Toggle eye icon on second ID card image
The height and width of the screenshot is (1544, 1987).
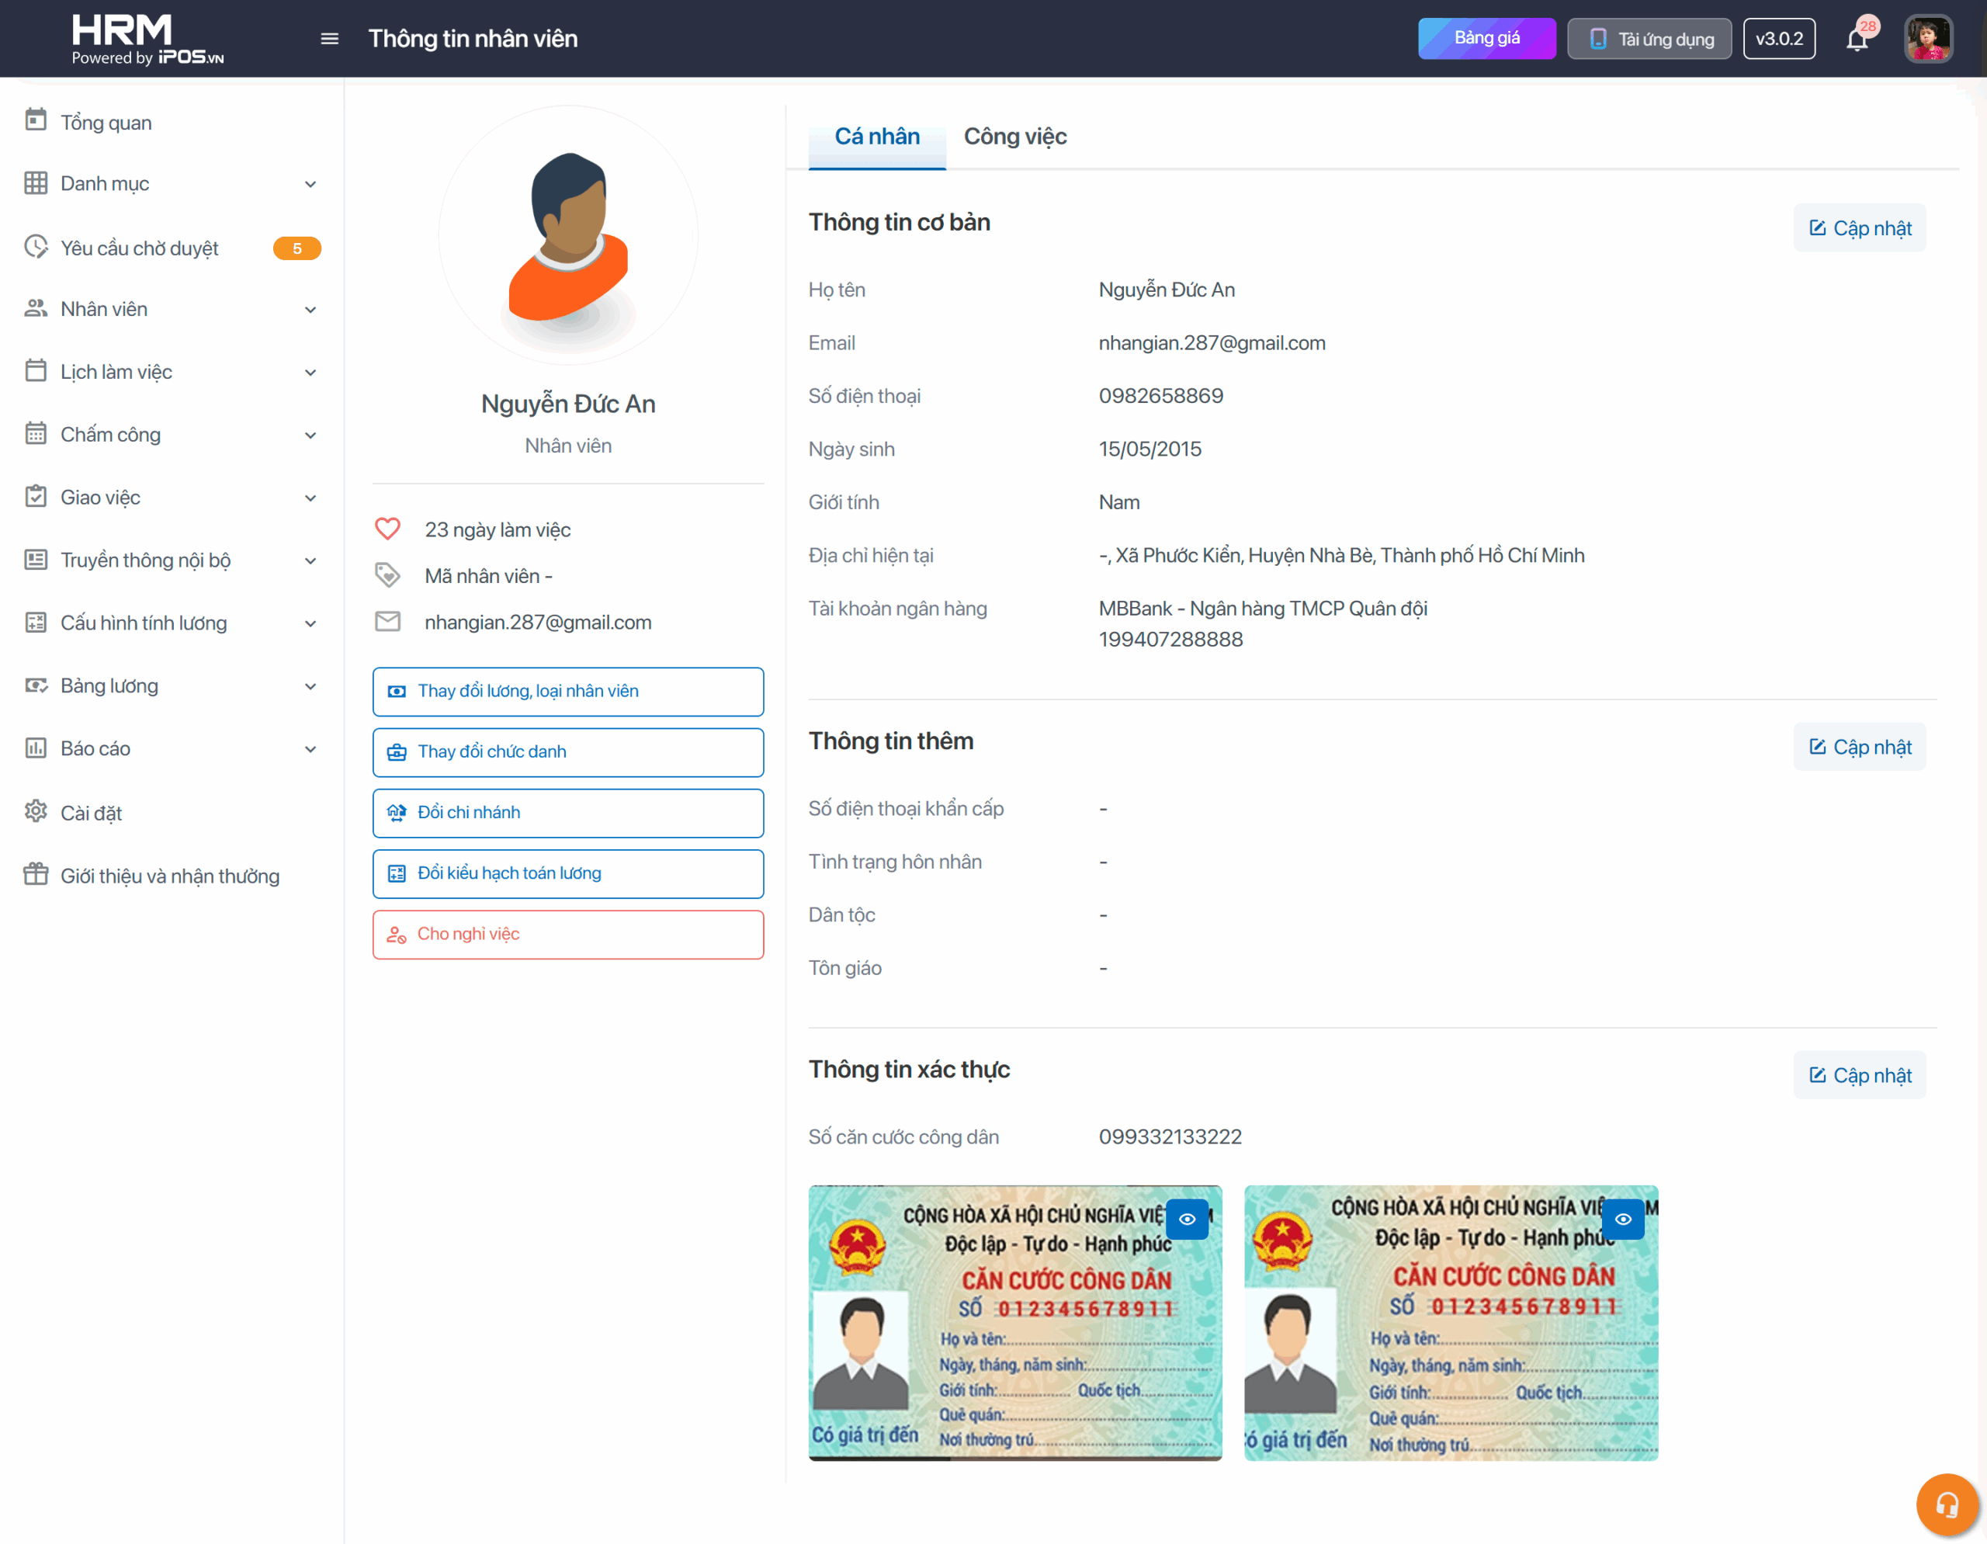tap(1622, 1220)
